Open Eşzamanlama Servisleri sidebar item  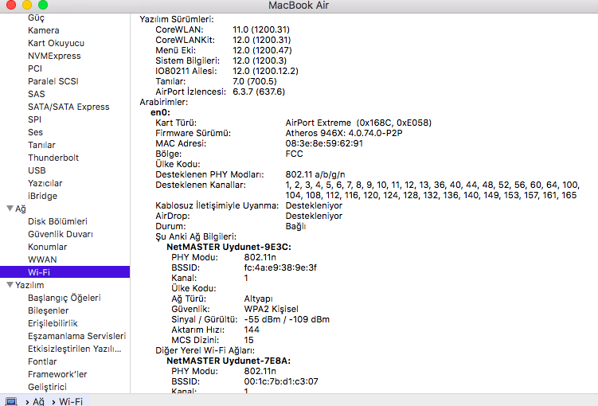pyautogui.click(x=76, y=336)
